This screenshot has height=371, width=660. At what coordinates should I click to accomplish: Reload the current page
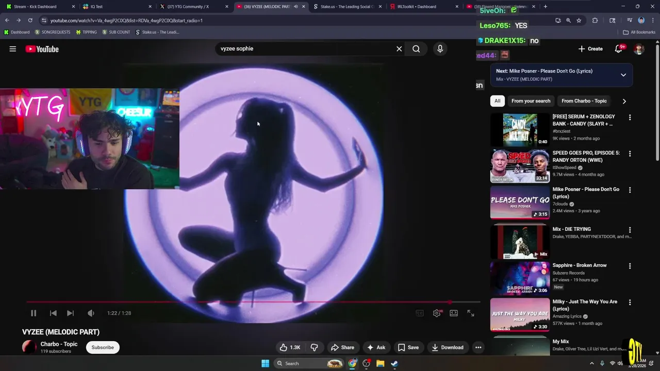pyautogui.click(x=30, y=21)
